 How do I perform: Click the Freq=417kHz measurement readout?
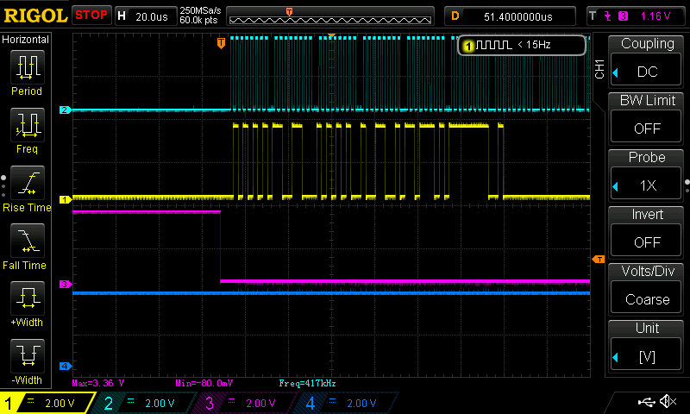(x=307, y=383)
